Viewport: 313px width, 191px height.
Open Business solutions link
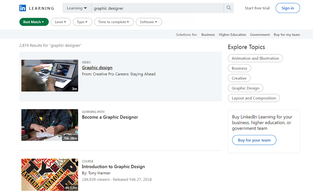(208, 34)
